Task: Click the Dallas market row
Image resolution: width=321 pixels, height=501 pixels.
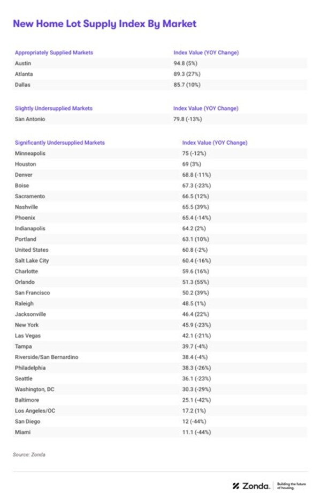Action: click(x=159, y=85)
